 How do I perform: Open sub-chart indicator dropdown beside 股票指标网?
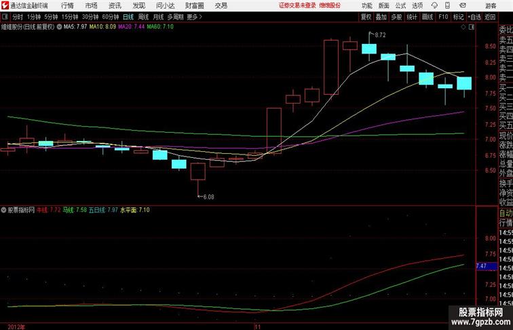tap(3, 210)
